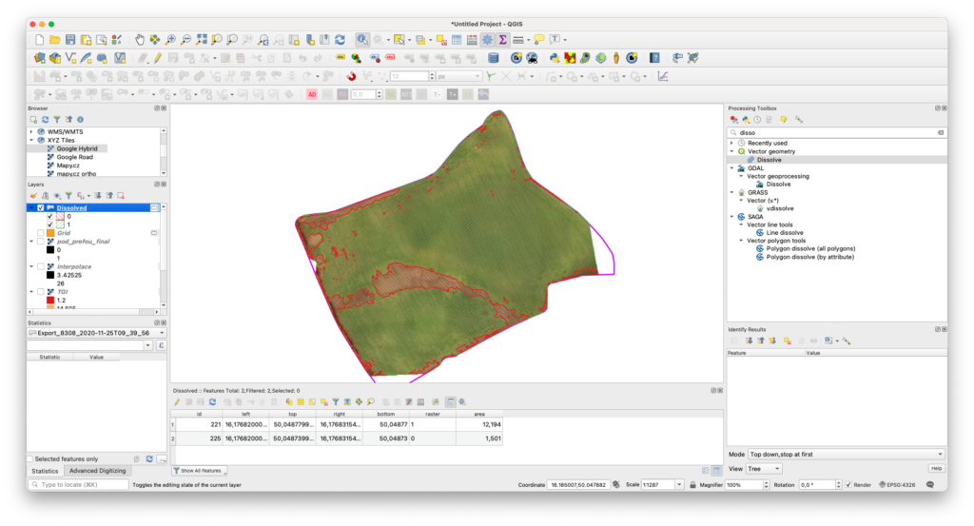Check Selected features only option
The image size is (974, 526).
click(x=30, y=458)
